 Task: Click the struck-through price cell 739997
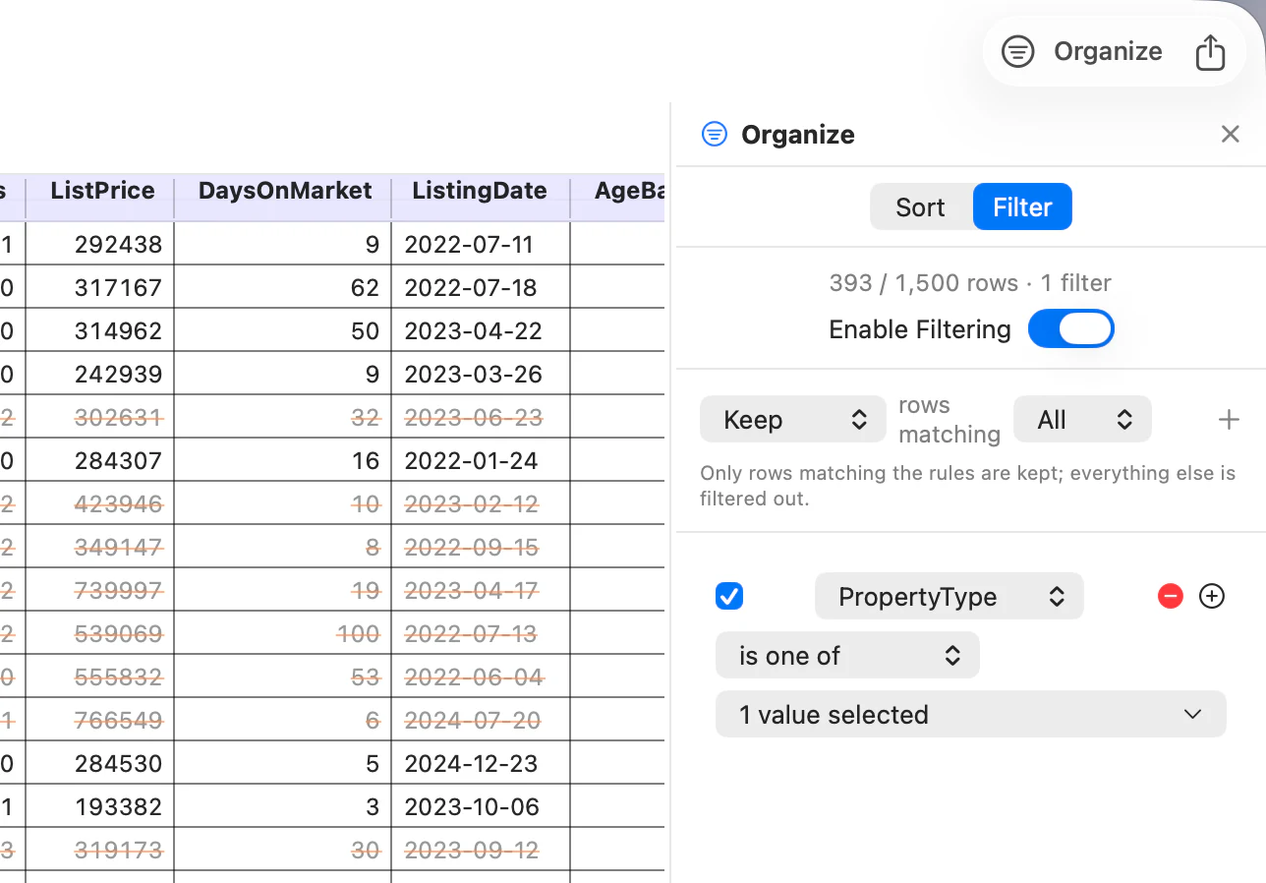click(100, 590)
